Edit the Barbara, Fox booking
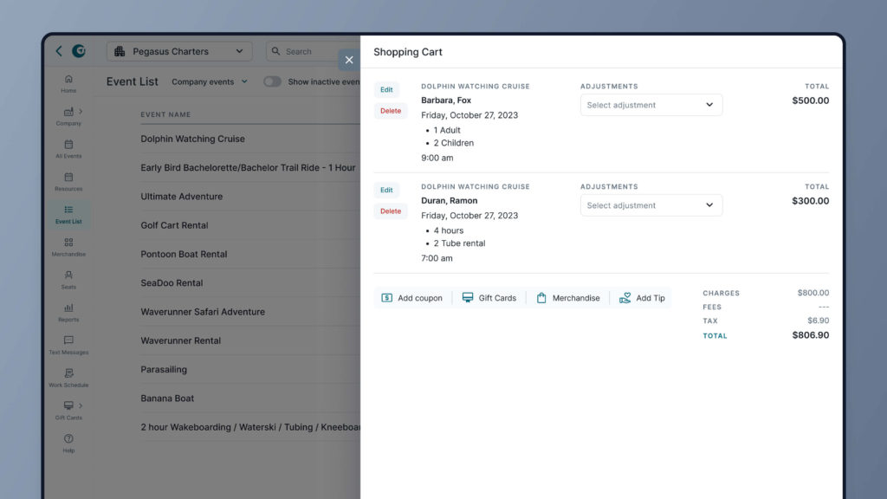The width and height of the screenshot is (887, 499). [386, 89]
